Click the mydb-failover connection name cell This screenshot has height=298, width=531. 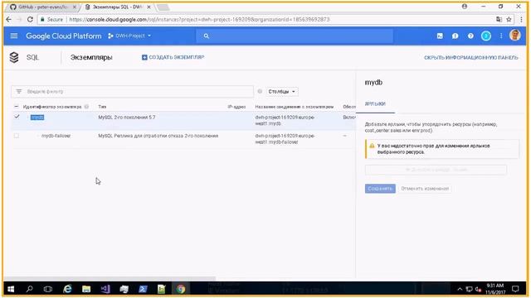pyautogui.click(x=285, y=139)
